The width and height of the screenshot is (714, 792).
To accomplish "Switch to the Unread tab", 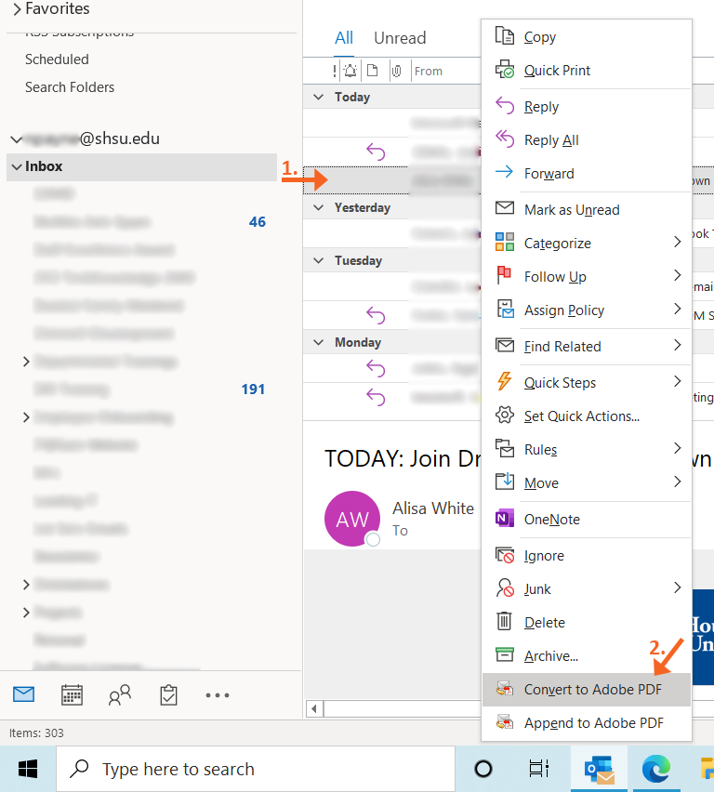I will click(x=400, y=38).
